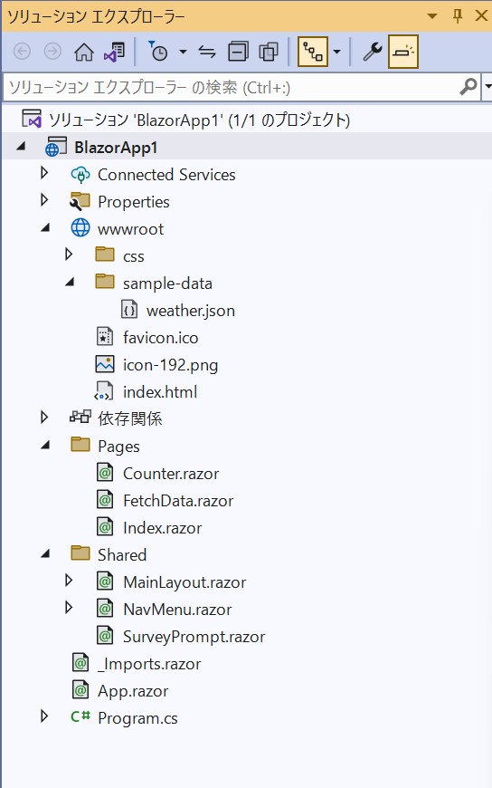Viewport: 492px width, 788px height.
Task: Click the Home icon in toolbar
Action: click(x=84, y=52)
